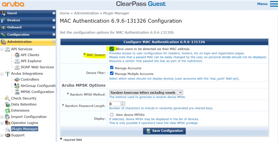Viewport: 278px width, 142px height.
Task: Click the Extensions puzzle icon
Action: click(x=7, y=110)
